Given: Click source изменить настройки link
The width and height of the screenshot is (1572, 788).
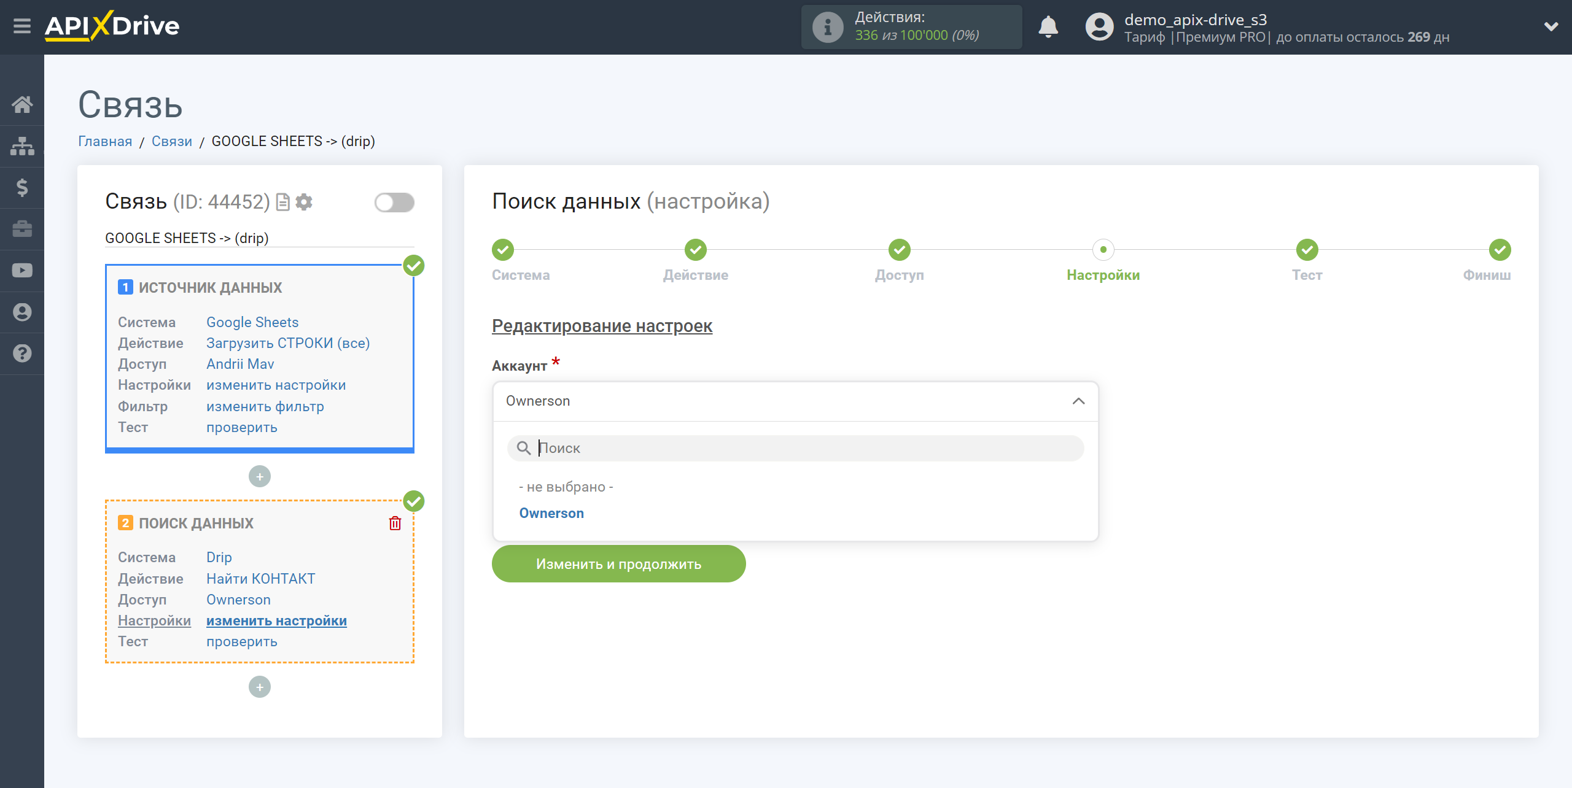Looking at the screenshot, I should pos(276,385).
